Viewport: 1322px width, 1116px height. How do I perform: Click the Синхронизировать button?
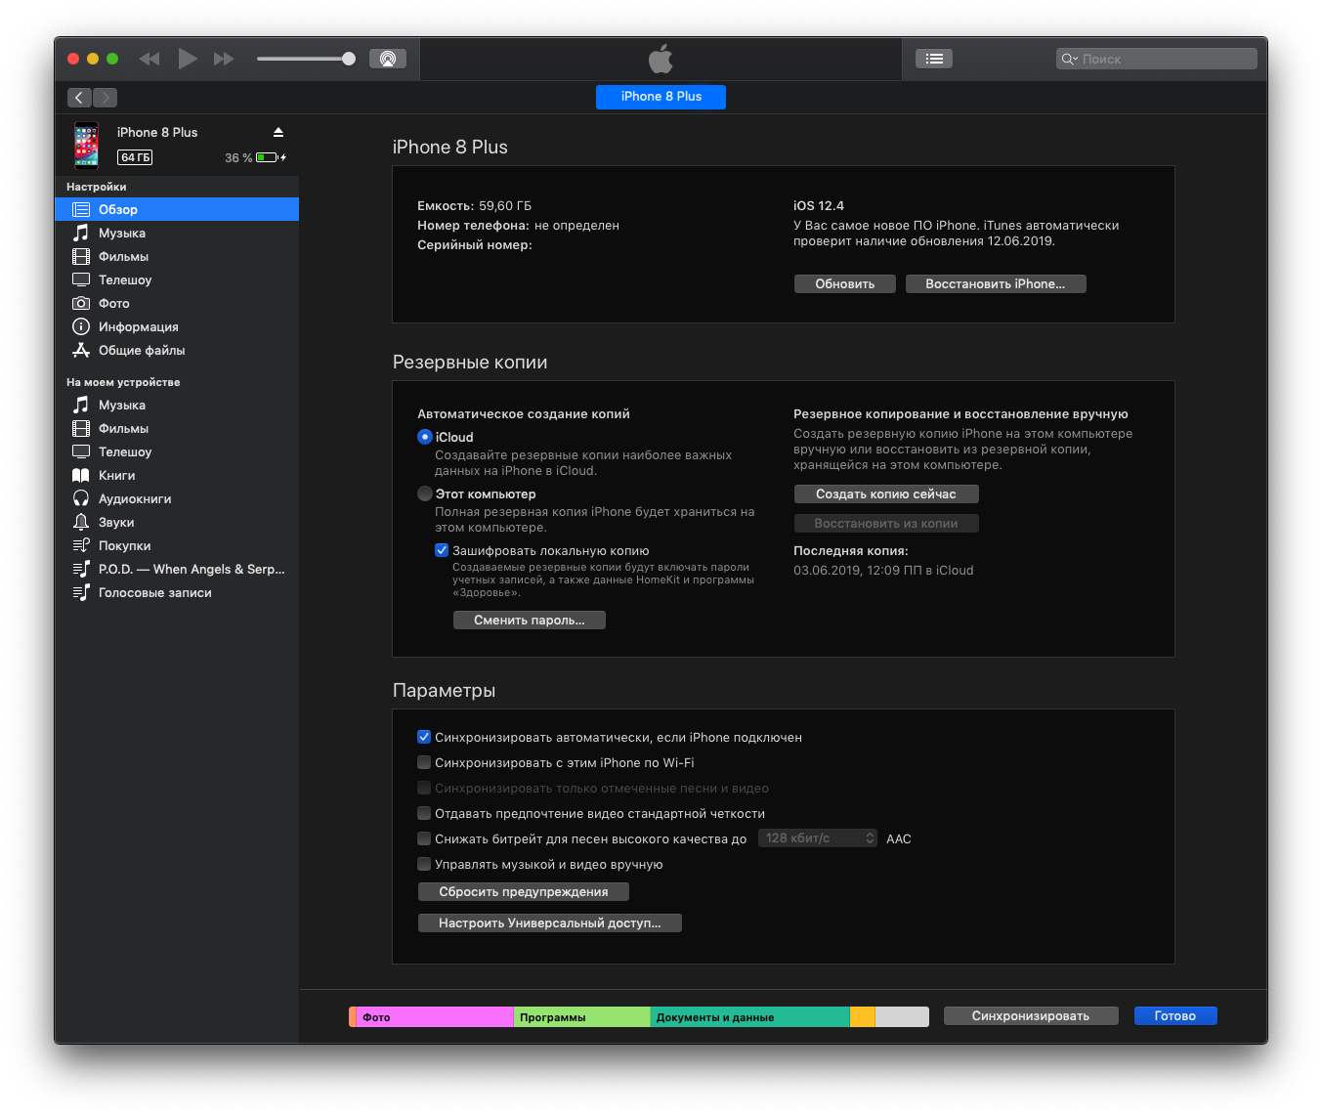coord(1030,1016)
